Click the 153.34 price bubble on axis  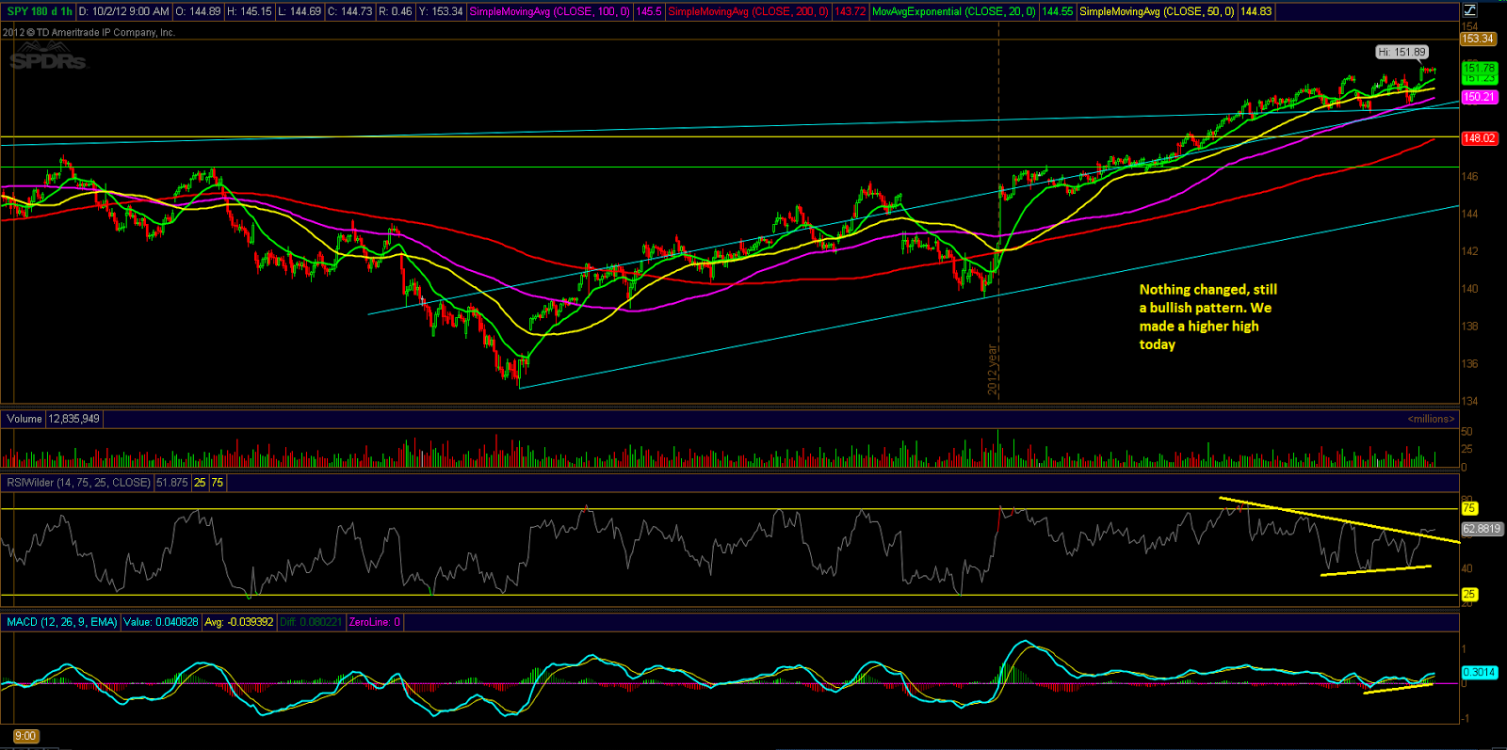point(1478,39)
